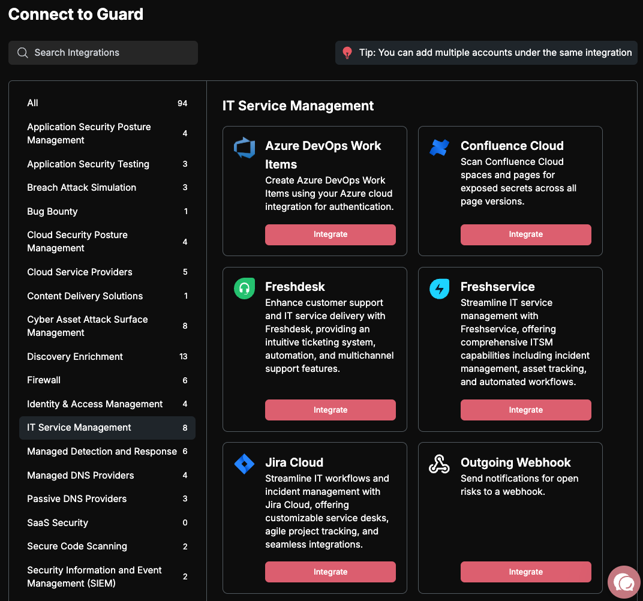Select the Firewall category
643x601 pixels.
tap(107, 380)
